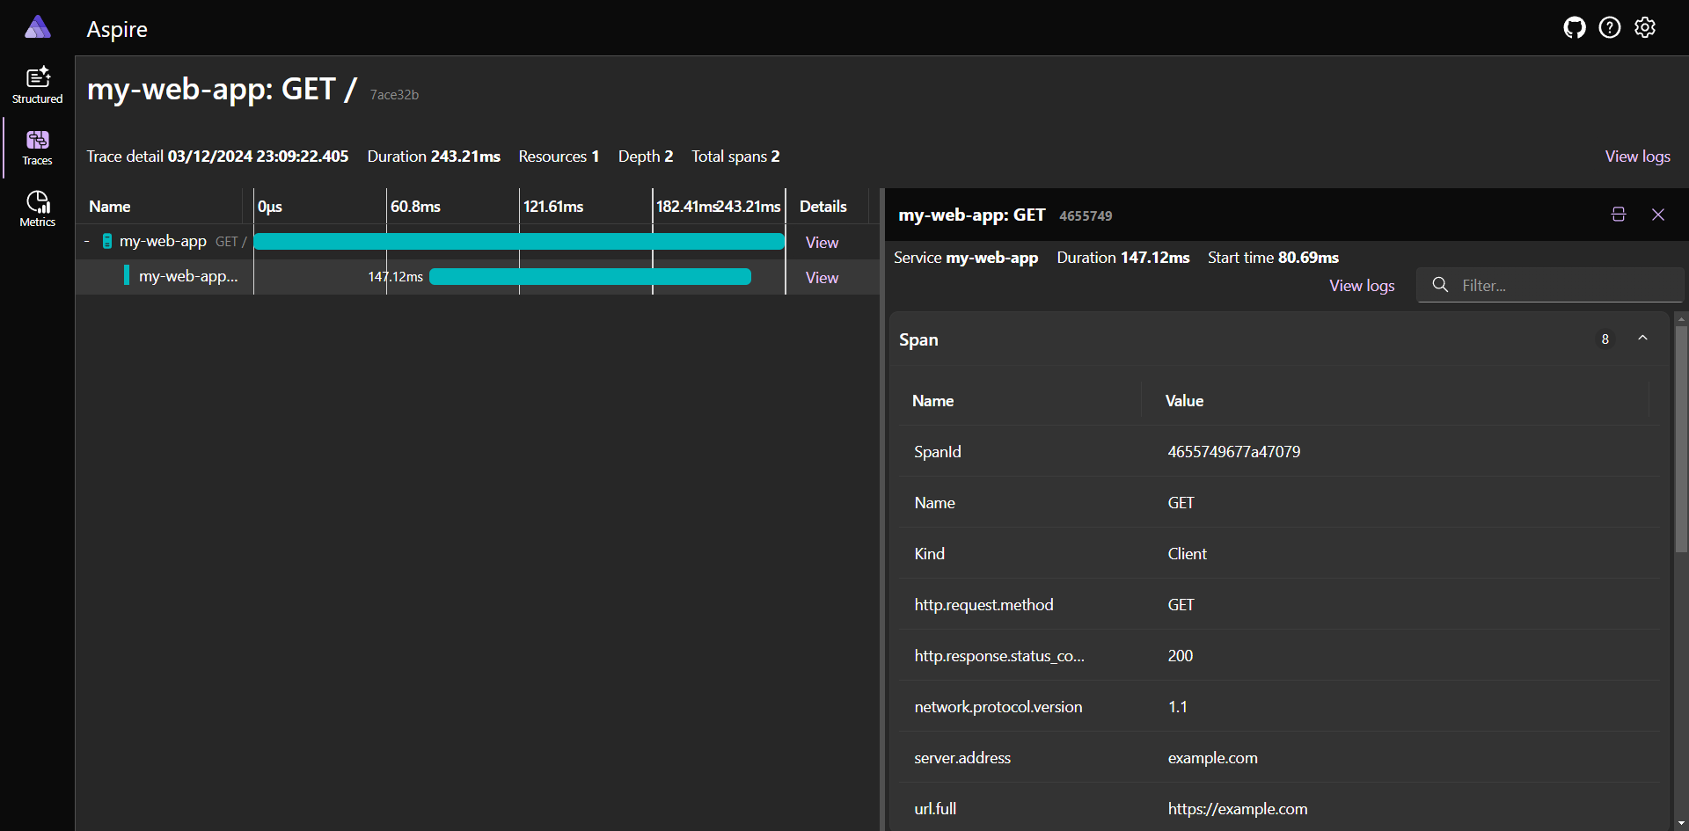Screen dimensions: 1689x831
Task: Click the trace ID 7ace32b
Action: coord(394,95)
